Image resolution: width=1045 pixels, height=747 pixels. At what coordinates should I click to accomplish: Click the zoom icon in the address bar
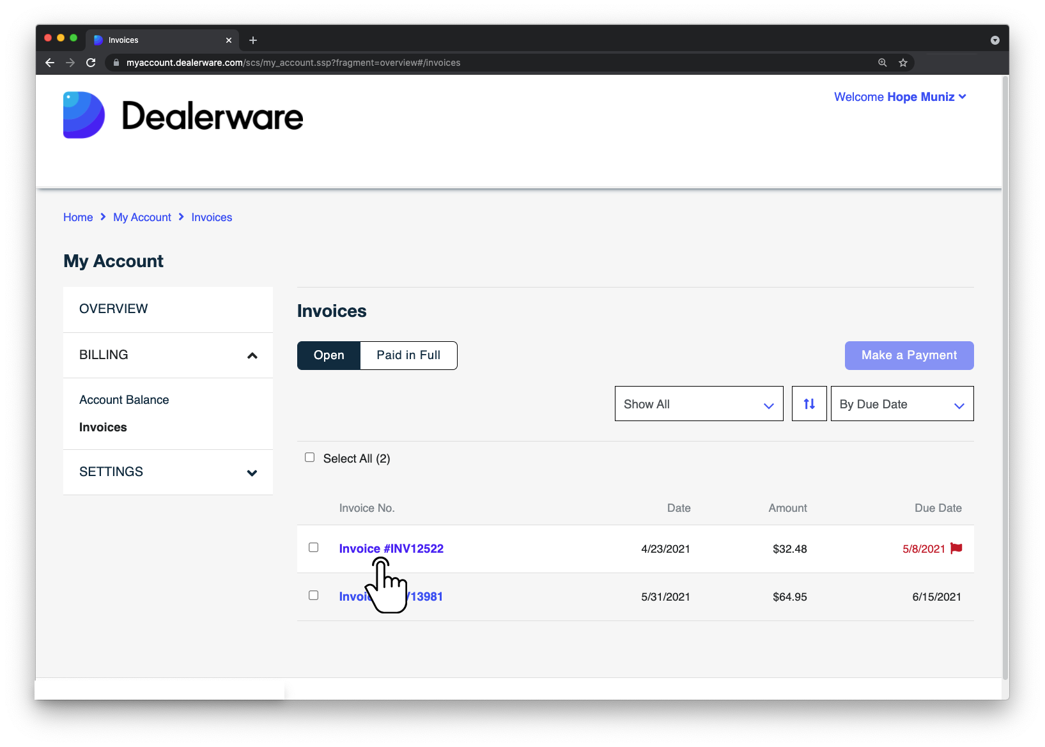point(883,63)
